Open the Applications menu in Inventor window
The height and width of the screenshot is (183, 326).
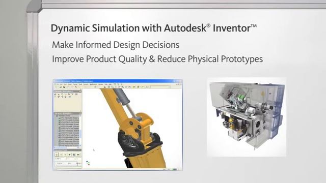point(93,84)
